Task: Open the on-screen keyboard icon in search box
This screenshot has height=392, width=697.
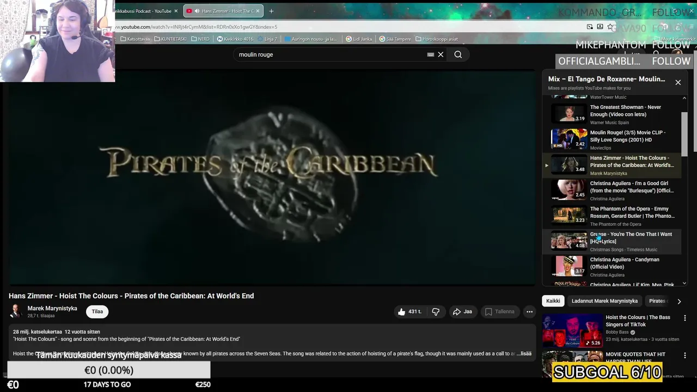Action: click(430, 54)
